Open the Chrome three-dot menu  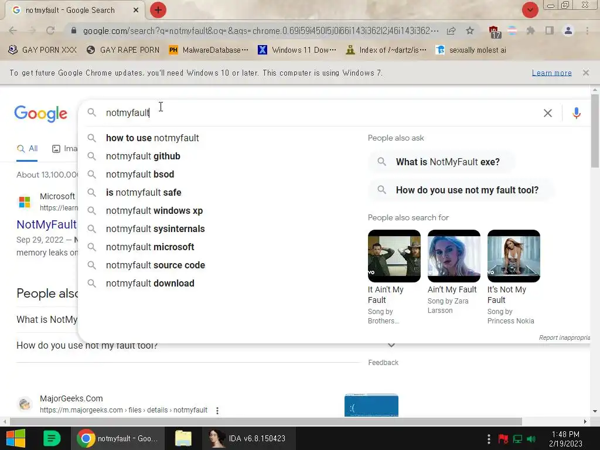(x=587, y=30)
